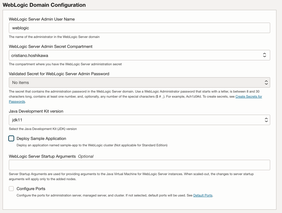The width and height of the screenshot is (282, 213).
Task: Click the Configure Ports label text
Action: coord(31,189)
